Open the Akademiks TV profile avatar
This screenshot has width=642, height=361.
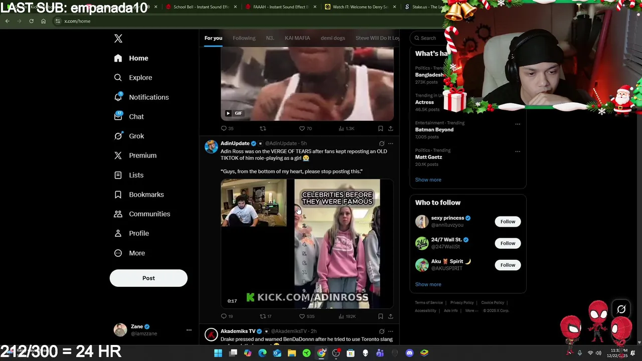point(211,334)
